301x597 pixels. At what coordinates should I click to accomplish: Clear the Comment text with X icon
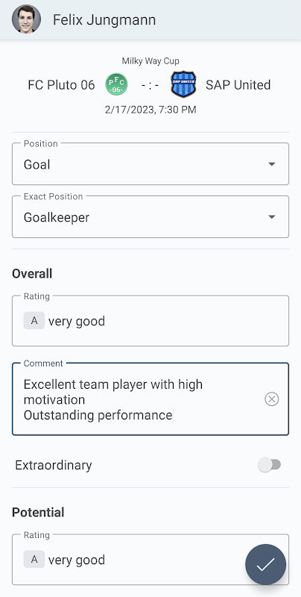272,399
